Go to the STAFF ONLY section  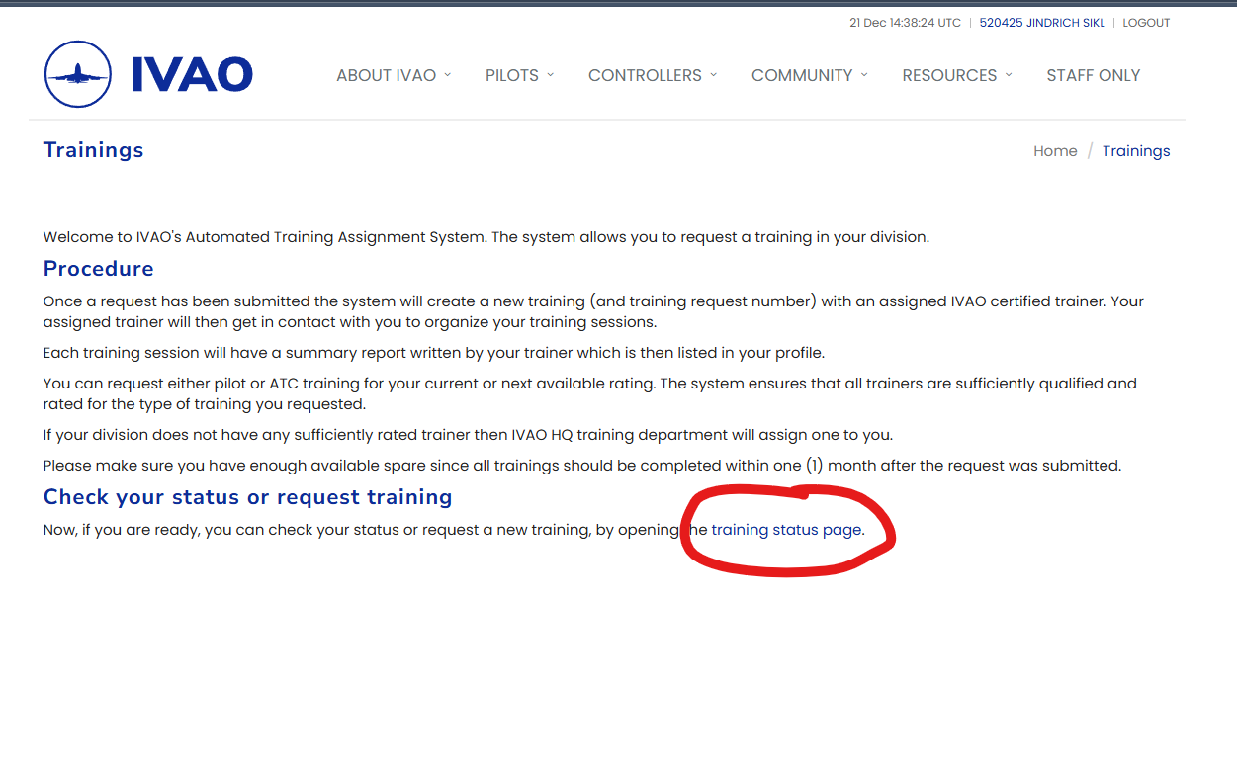1094,75
